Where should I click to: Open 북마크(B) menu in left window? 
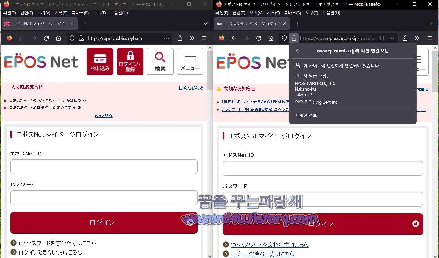pyautogui.click(x=80, y=13)
